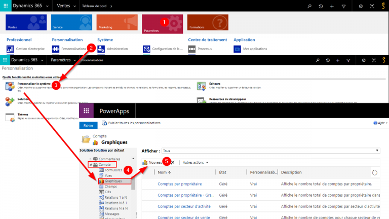Open Comptes par secteur de vente chart
Image resolution: width=389 pixels, height=219 pixels.
click(x=184, y=217)
